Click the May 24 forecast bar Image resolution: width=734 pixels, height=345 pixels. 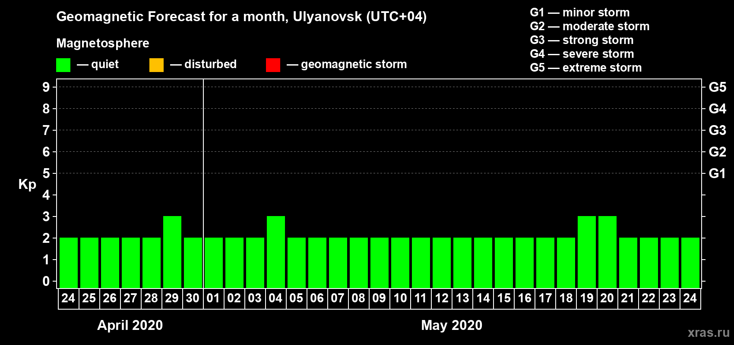tap(690, 263)
